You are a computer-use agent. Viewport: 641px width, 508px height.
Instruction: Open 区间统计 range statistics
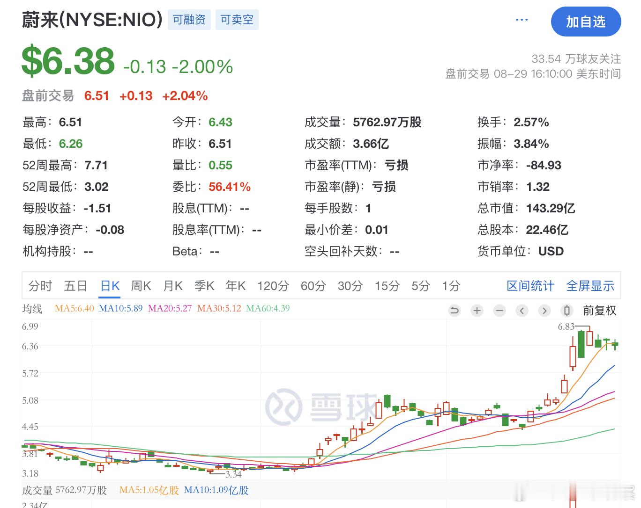click(x=530, y=286)
